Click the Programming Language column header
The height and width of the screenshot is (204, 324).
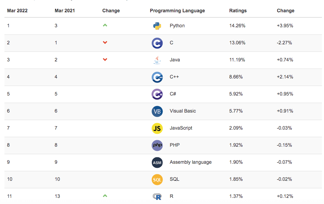point(177,11)
